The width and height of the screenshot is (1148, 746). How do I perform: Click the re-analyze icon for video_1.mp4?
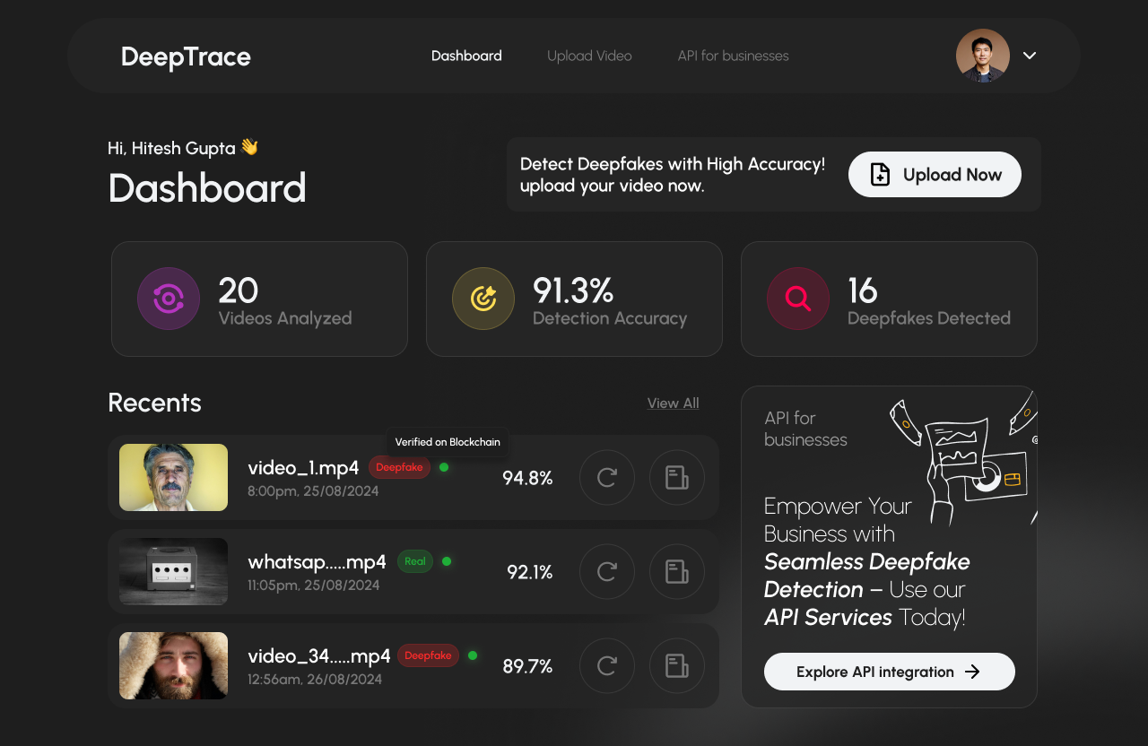point(607,477)
